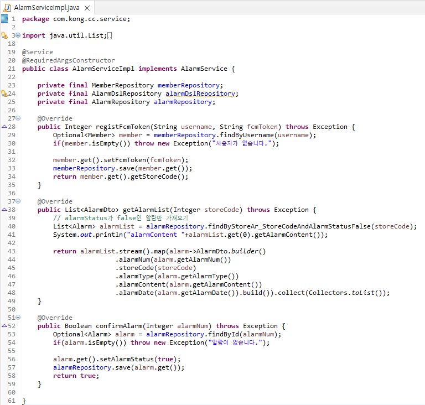425x405 pixels.
Task: Click the class name AlarmServiceImpl on line 21
Action: point(103,69)
